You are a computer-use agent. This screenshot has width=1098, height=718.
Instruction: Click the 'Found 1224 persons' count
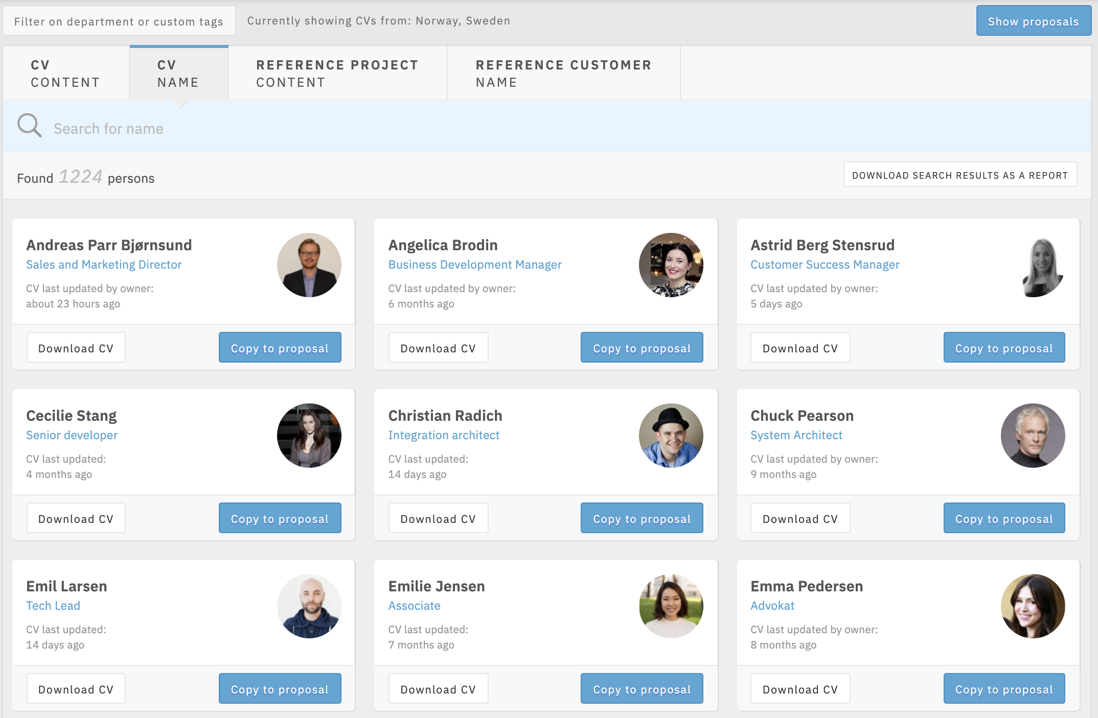tap(86, 177)
